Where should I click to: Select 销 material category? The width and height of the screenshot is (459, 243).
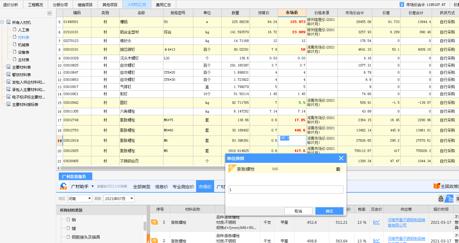coord(74,220)
